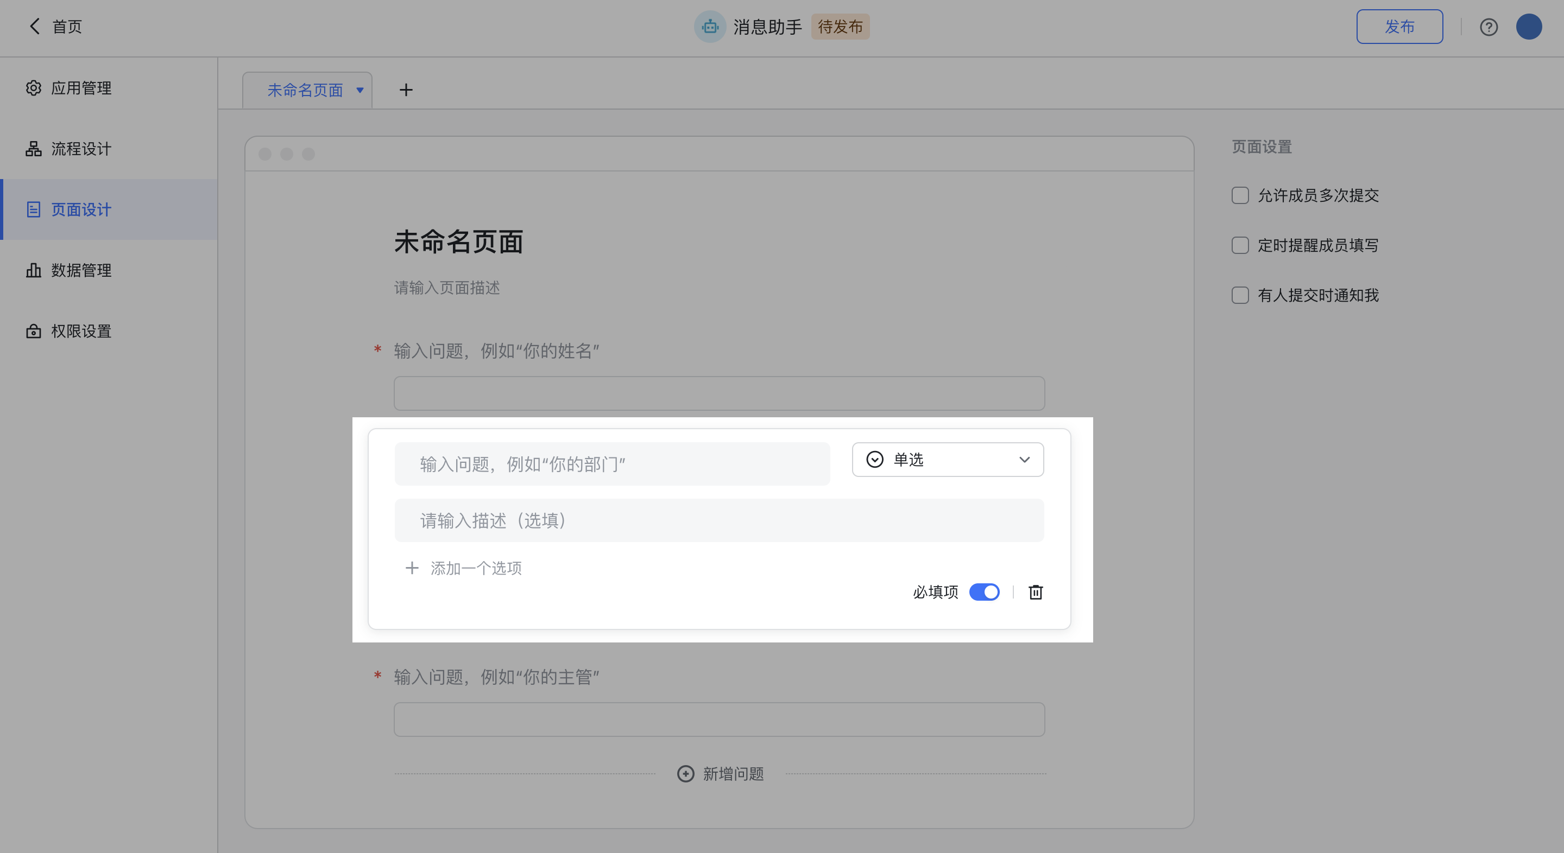
Task: Select the 你的姓名 question label
Action: pos(497,351)
